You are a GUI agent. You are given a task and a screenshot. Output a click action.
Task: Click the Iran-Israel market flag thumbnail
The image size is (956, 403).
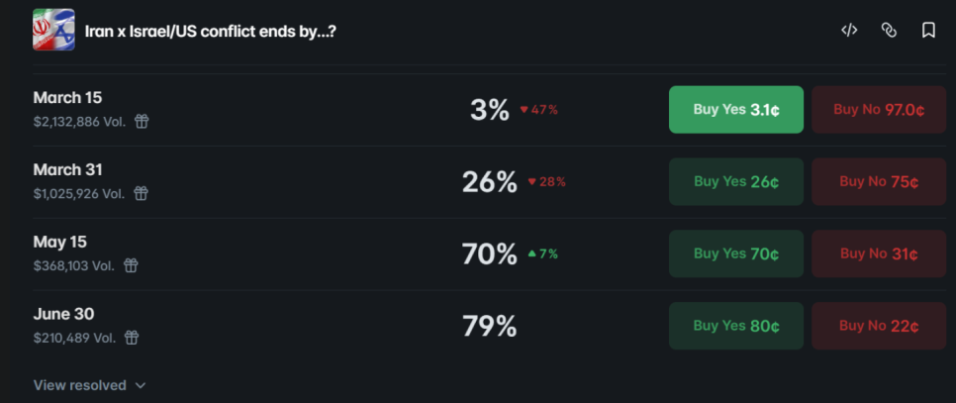(52, 30)
